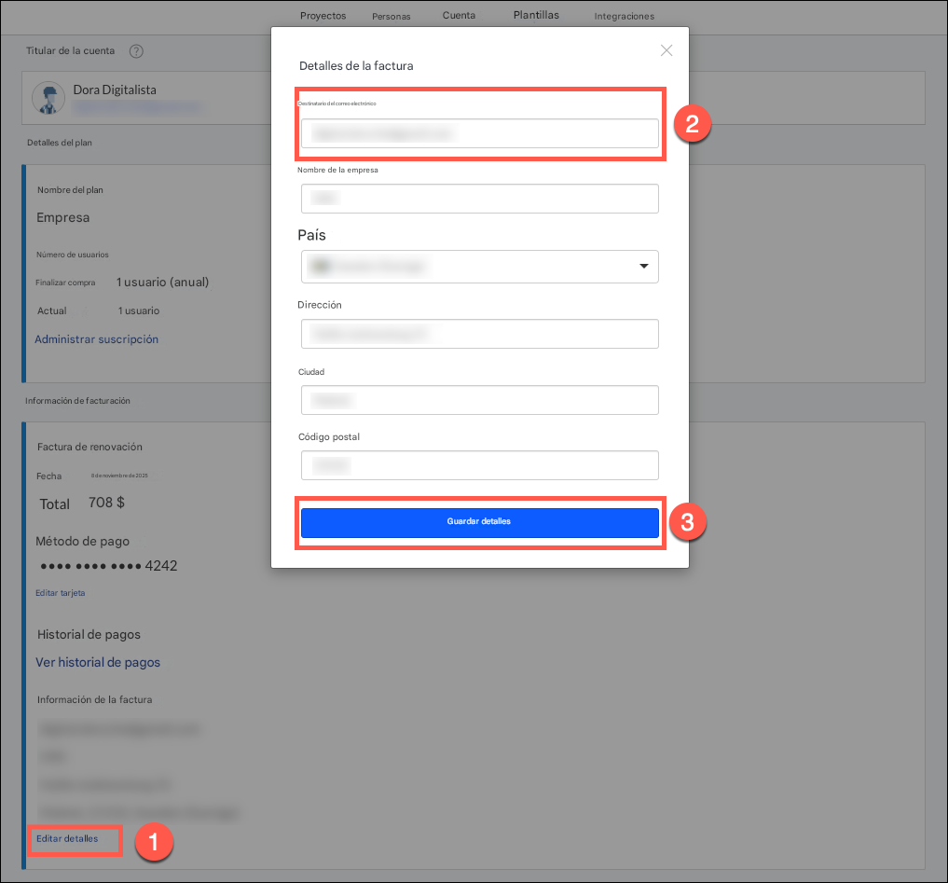Open Ver historial de pagos link
Screen dimensions: 948x883
click(98, 662)
